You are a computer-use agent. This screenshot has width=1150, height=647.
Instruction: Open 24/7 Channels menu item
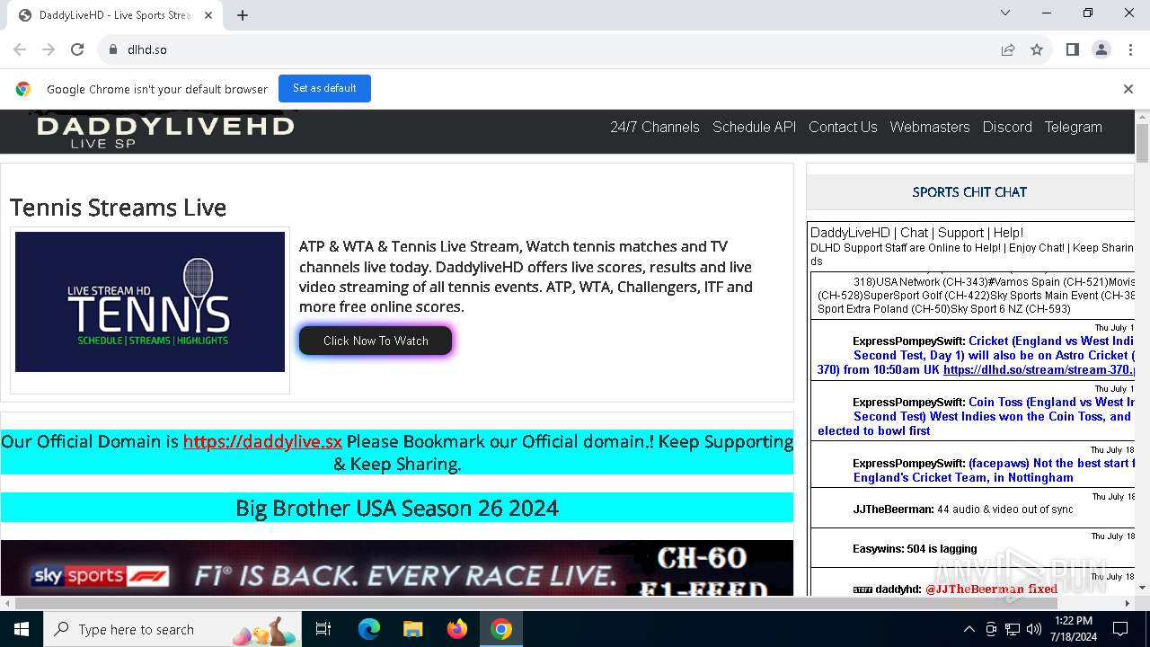[x=655, y=128]
